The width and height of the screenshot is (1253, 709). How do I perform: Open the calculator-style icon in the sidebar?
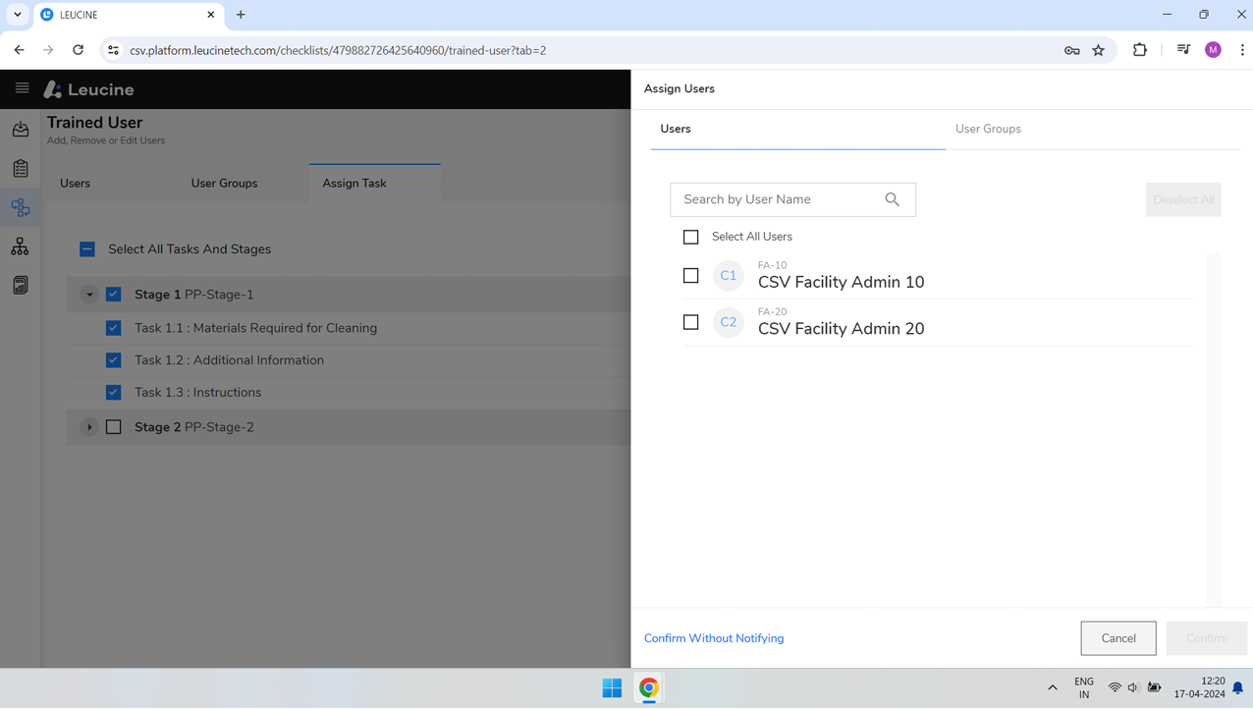pyautogui.click(x=21, y=286)
